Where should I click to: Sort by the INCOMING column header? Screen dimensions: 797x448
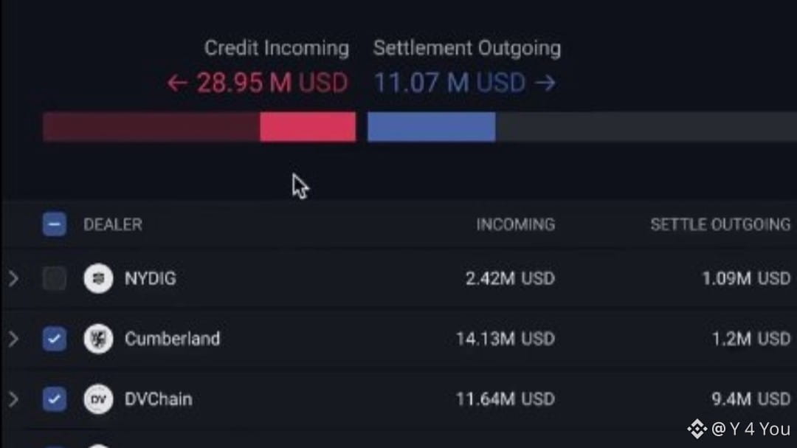point(515,224)
